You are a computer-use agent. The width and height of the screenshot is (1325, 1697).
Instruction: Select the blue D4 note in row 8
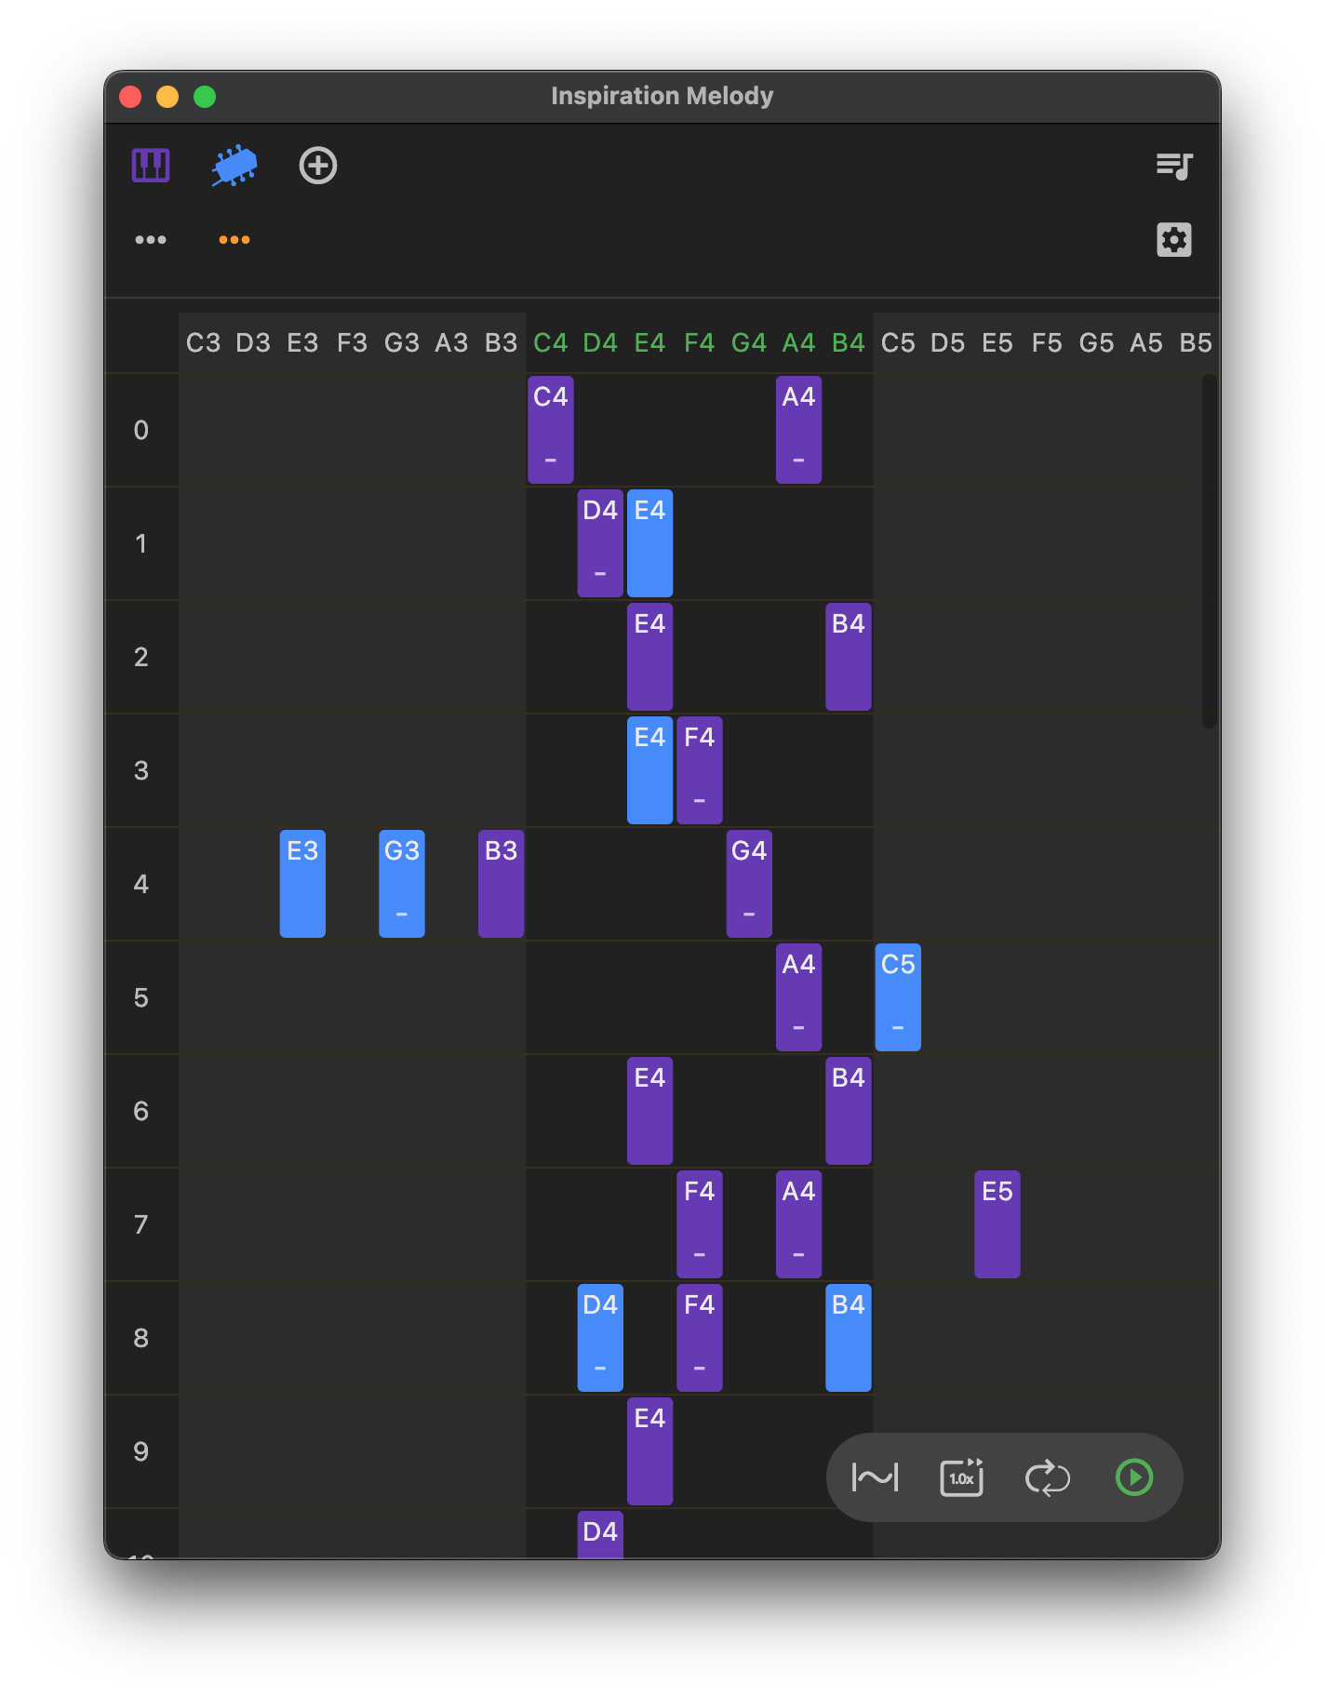tap(600, 1338)
